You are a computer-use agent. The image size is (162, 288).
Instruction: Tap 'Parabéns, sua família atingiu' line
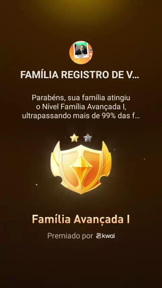pos(81,98)
